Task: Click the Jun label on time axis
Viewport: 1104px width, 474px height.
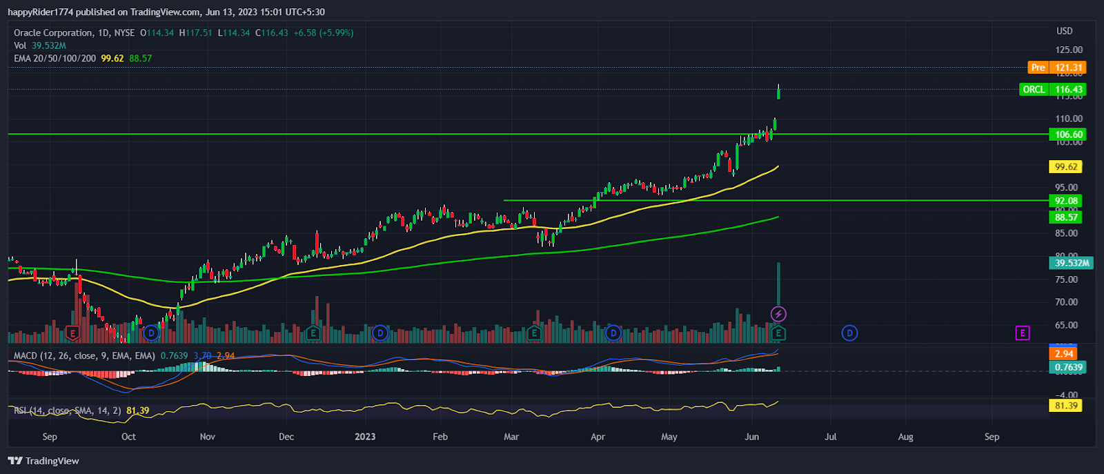Action: tap(752, 437)
